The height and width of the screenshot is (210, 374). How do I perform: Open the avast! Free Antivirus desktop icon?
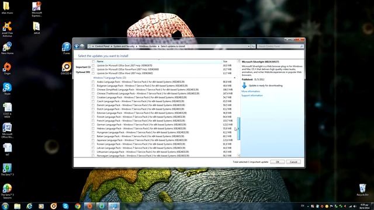point(7,29)
